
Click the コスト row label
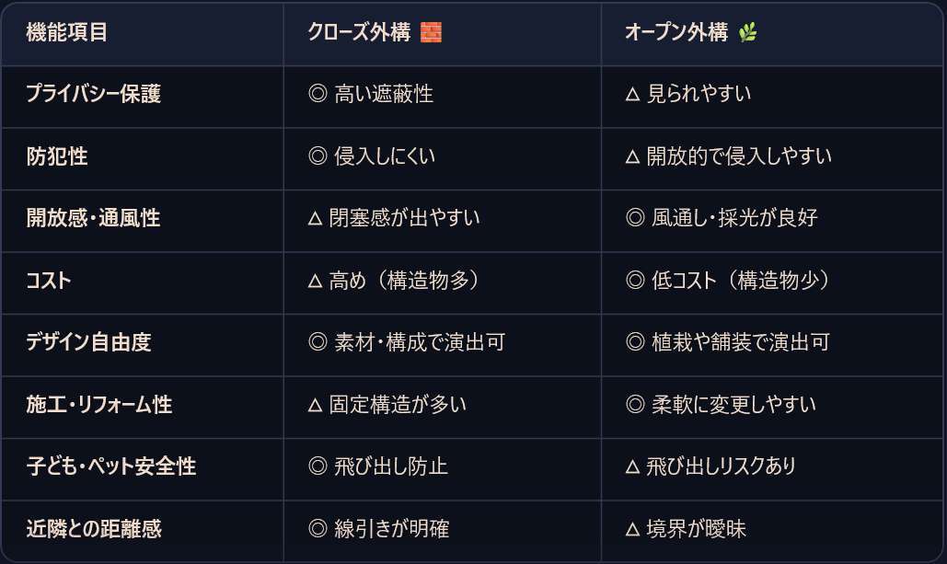(48, 281)
